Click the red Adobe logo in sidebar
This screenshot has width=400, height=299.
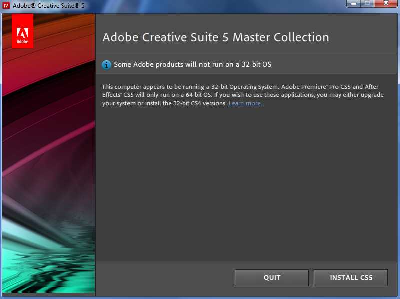22,31
